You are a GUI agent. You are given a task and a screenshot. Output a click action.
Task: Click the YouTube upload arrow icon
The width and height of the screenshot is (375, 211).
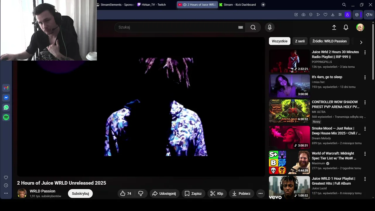[334, 27]
